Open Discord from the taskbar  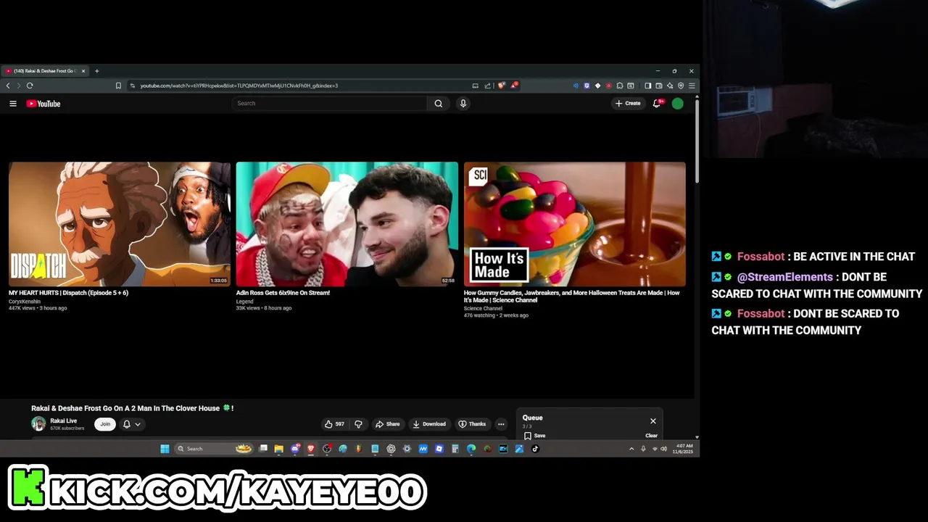click(x=295, y=449)
